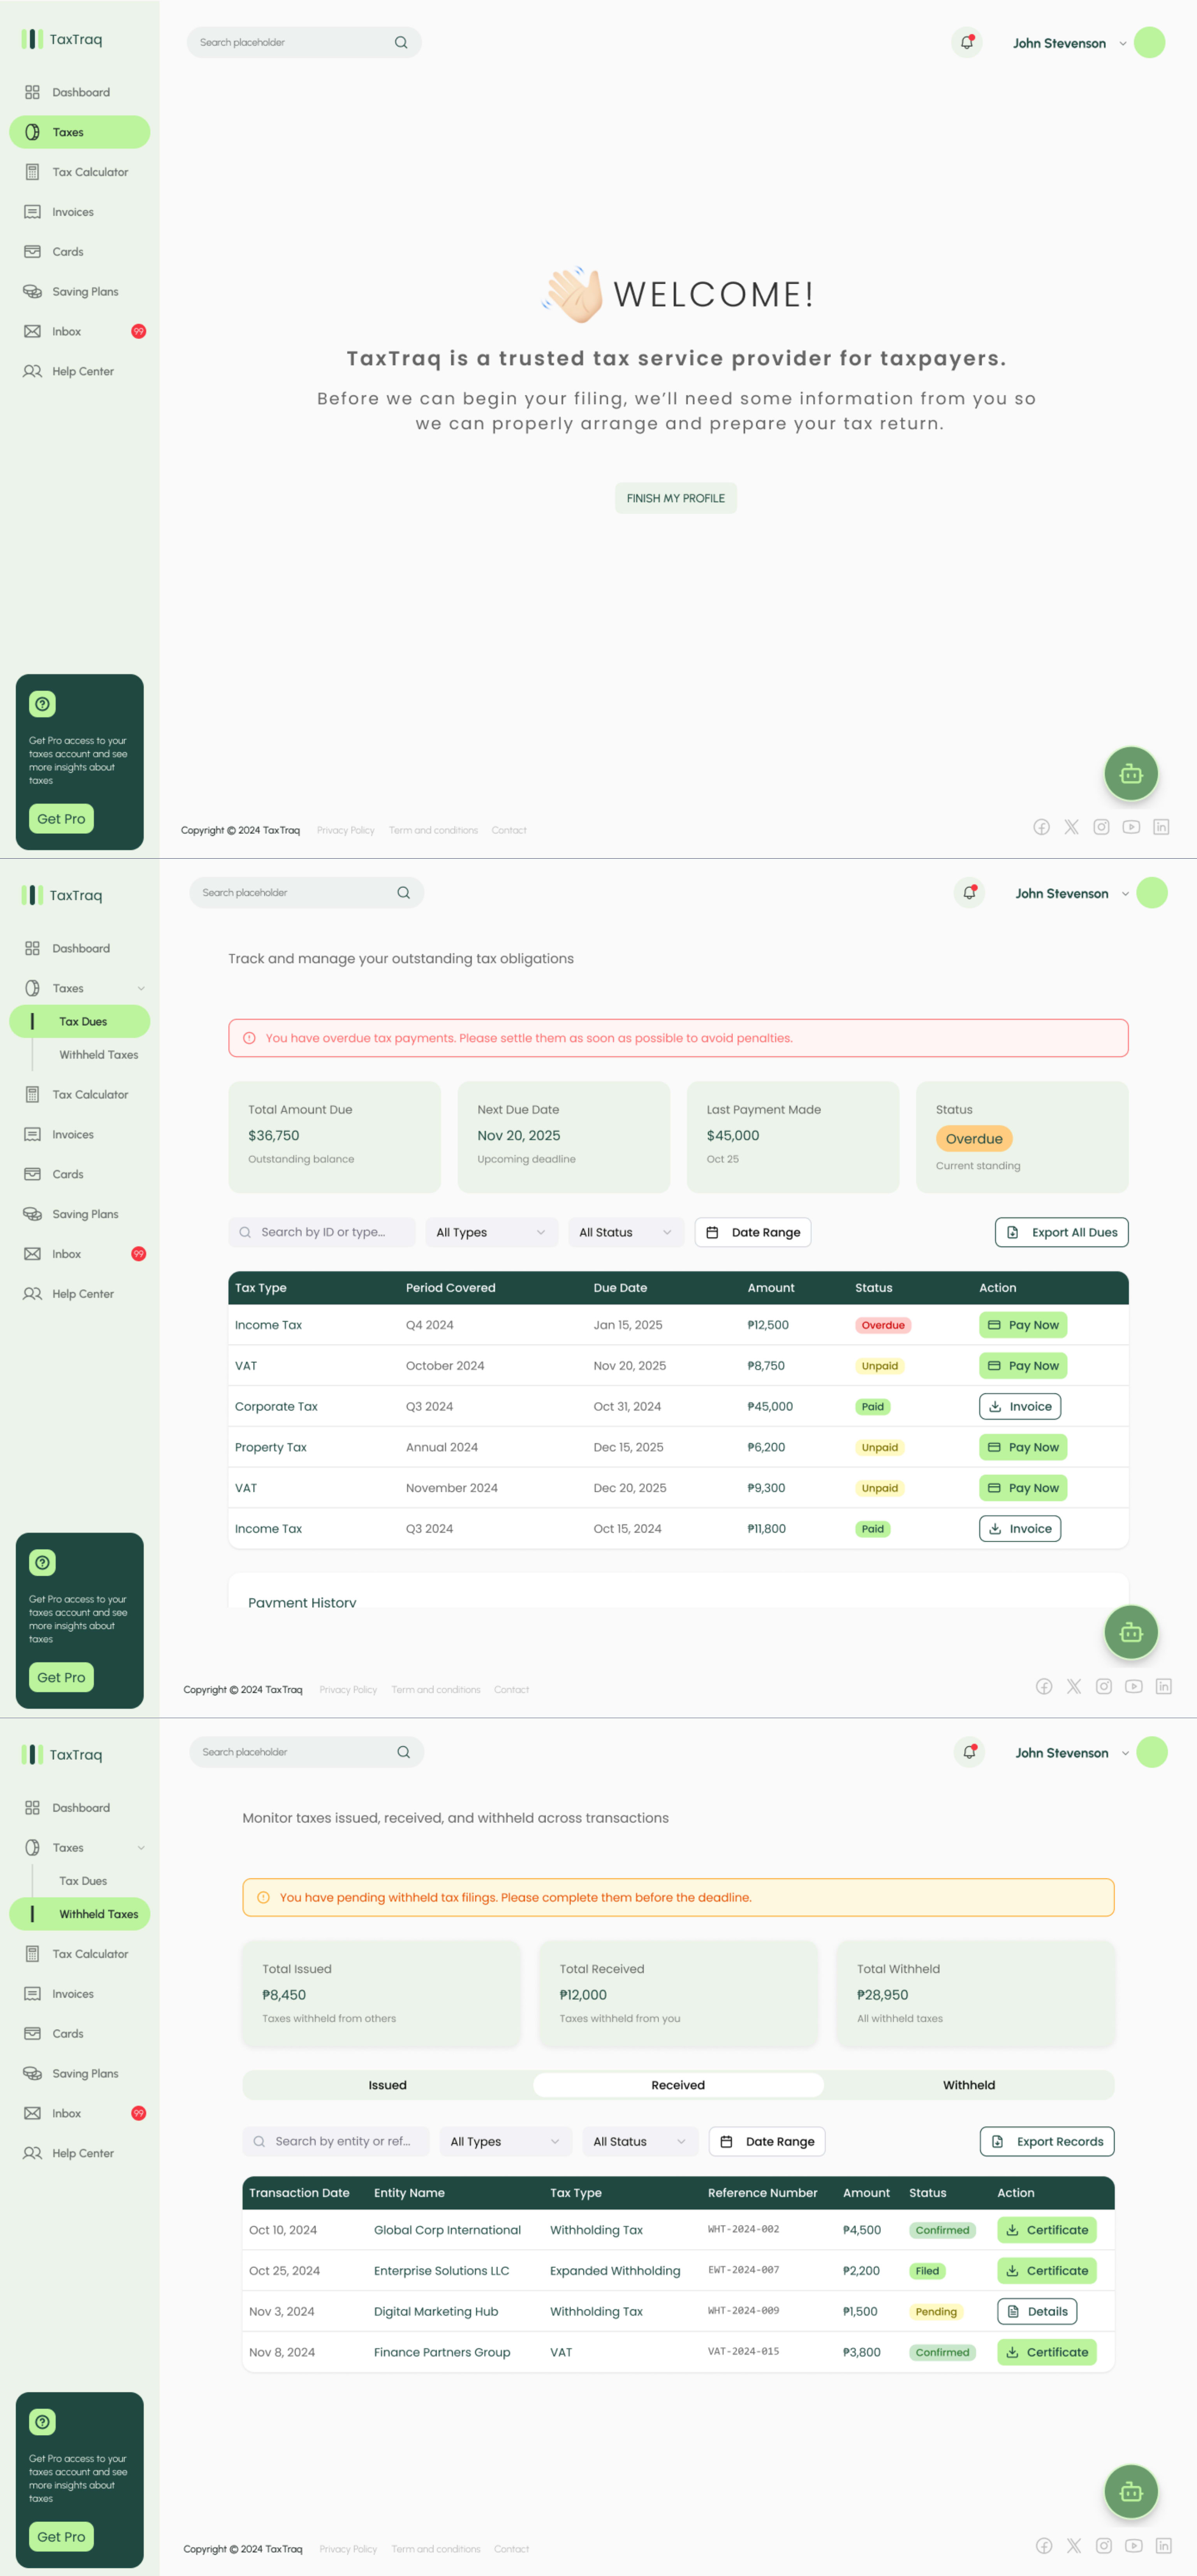Screen dimensions: 1197x2576
Task: Select Tax Dues submenu on Withheld Taxes screen
Action: click(82, 1881)
